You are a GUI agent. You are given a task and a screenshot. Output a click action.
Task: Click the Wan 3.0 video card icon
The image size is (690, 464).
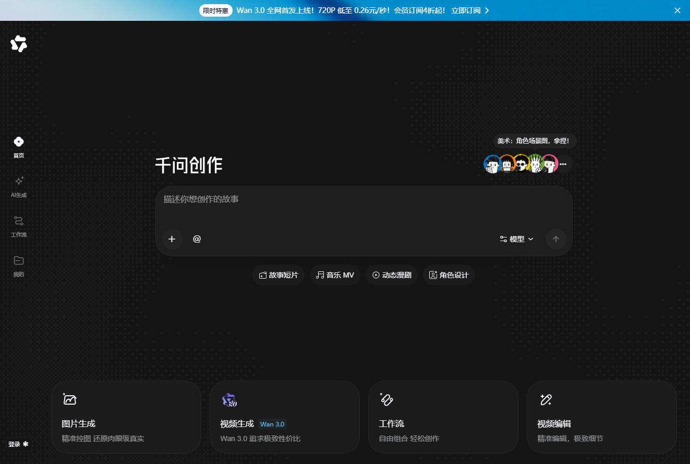[229, 400]
